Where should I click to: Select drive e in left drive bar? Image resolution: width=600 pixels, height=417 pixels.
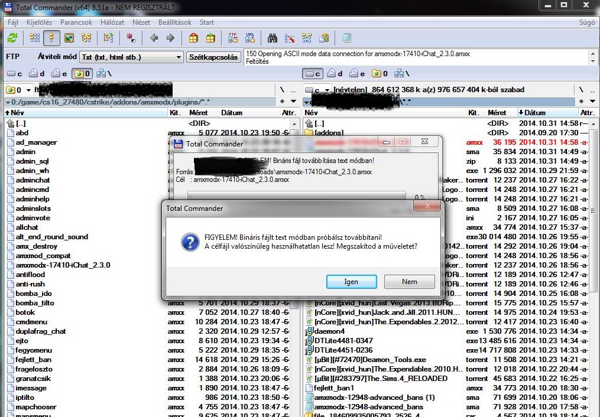tap(60, 73)
